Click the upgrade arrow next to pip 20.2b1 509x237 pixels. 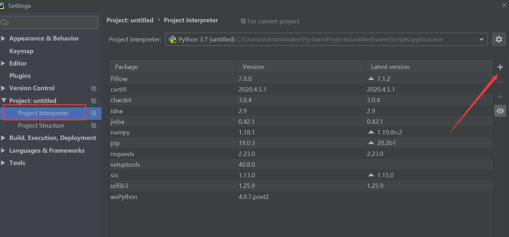point(371,143)
